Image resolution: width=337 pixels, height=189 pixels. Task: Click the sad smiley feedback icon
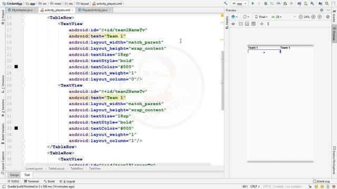322,187
